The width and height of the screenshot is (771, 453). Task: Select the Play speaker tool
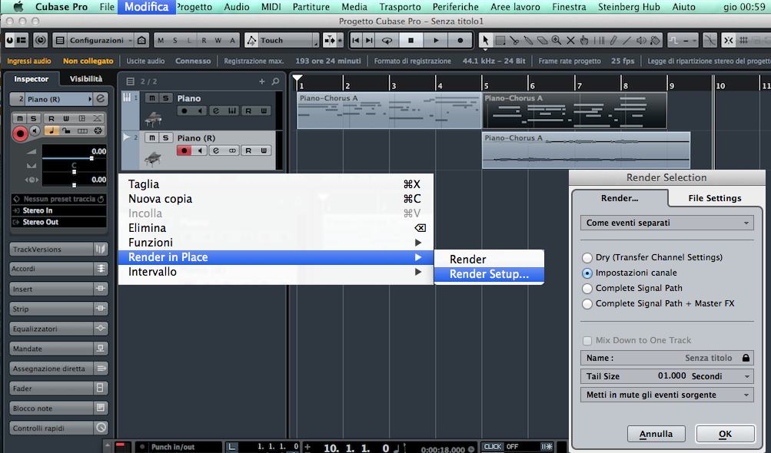[x=641, y=40]
